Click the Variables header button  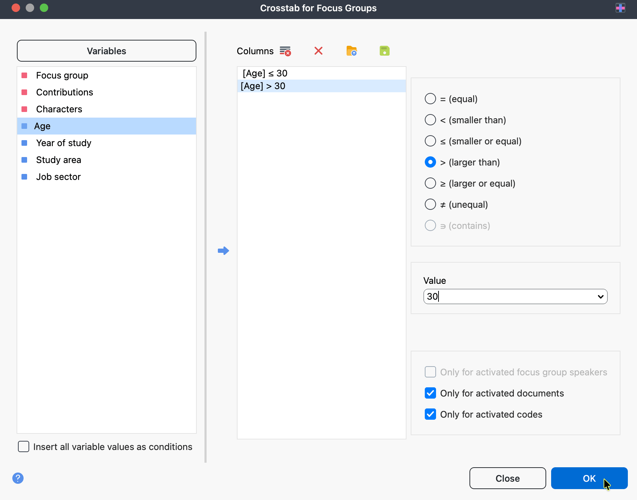click(107, 51)
